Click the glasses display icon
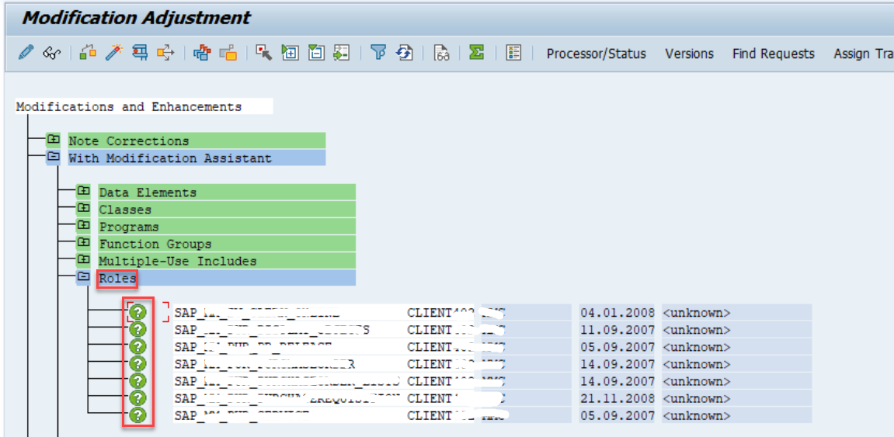 pos(53,54)
